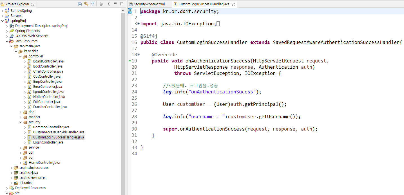Click the Spring Elements leaf icon
Image resolution: width=404 pixels, height=195 pixels.
click(12, 31)
